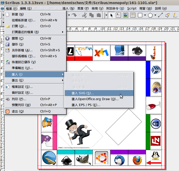Image resolution: width=179 pixels, height=171 pixels.
Task: Click the 檔案 (F) menu title
Action: pos(12,8)
